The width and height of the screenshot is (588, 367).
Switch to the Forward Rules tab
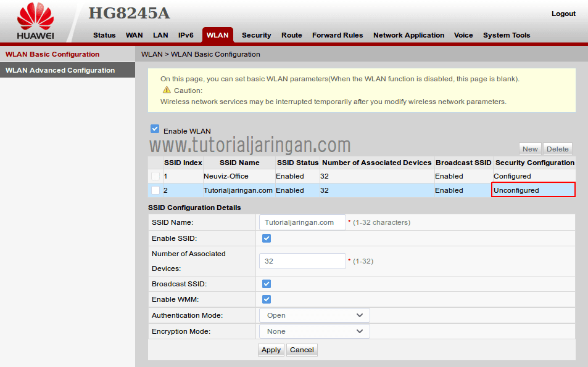(x=337, y=35)
